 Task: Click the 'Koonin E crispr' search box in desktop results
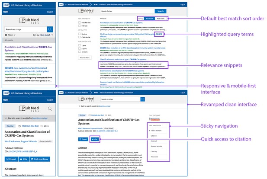pyautogui.click(x=127, y=11)
